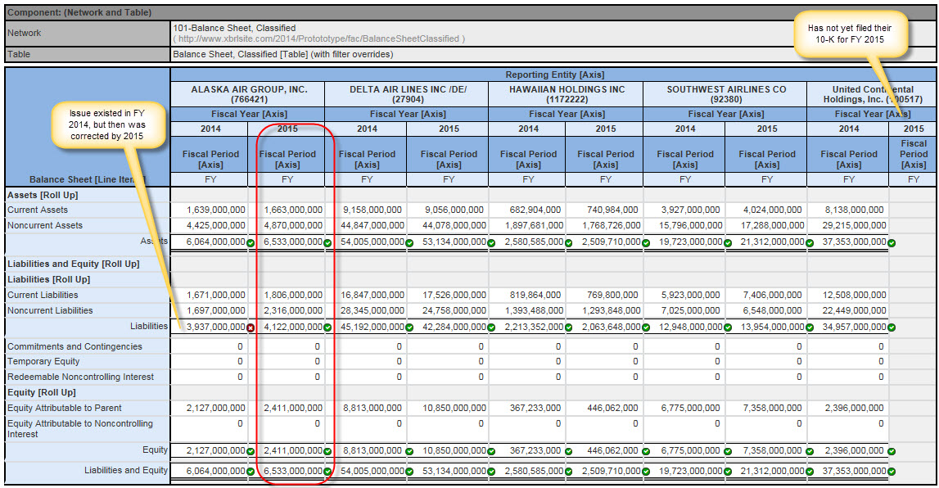Select the Commitments and Contingencies row label
The width and height of the screenshot is (939, 488).
(x=74, y=346)
